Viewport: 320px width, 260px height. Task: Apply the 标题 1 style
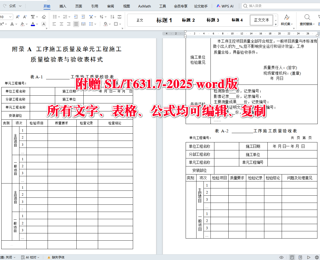tap(164, 20)
